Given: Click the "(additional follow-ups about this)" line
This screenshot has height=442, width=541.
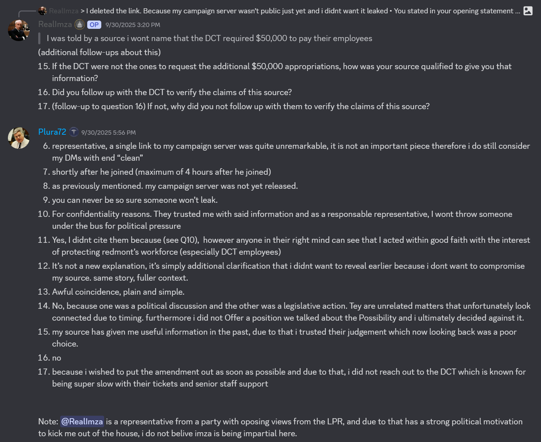Looking at the screenshot, I should tap(99, 52).
